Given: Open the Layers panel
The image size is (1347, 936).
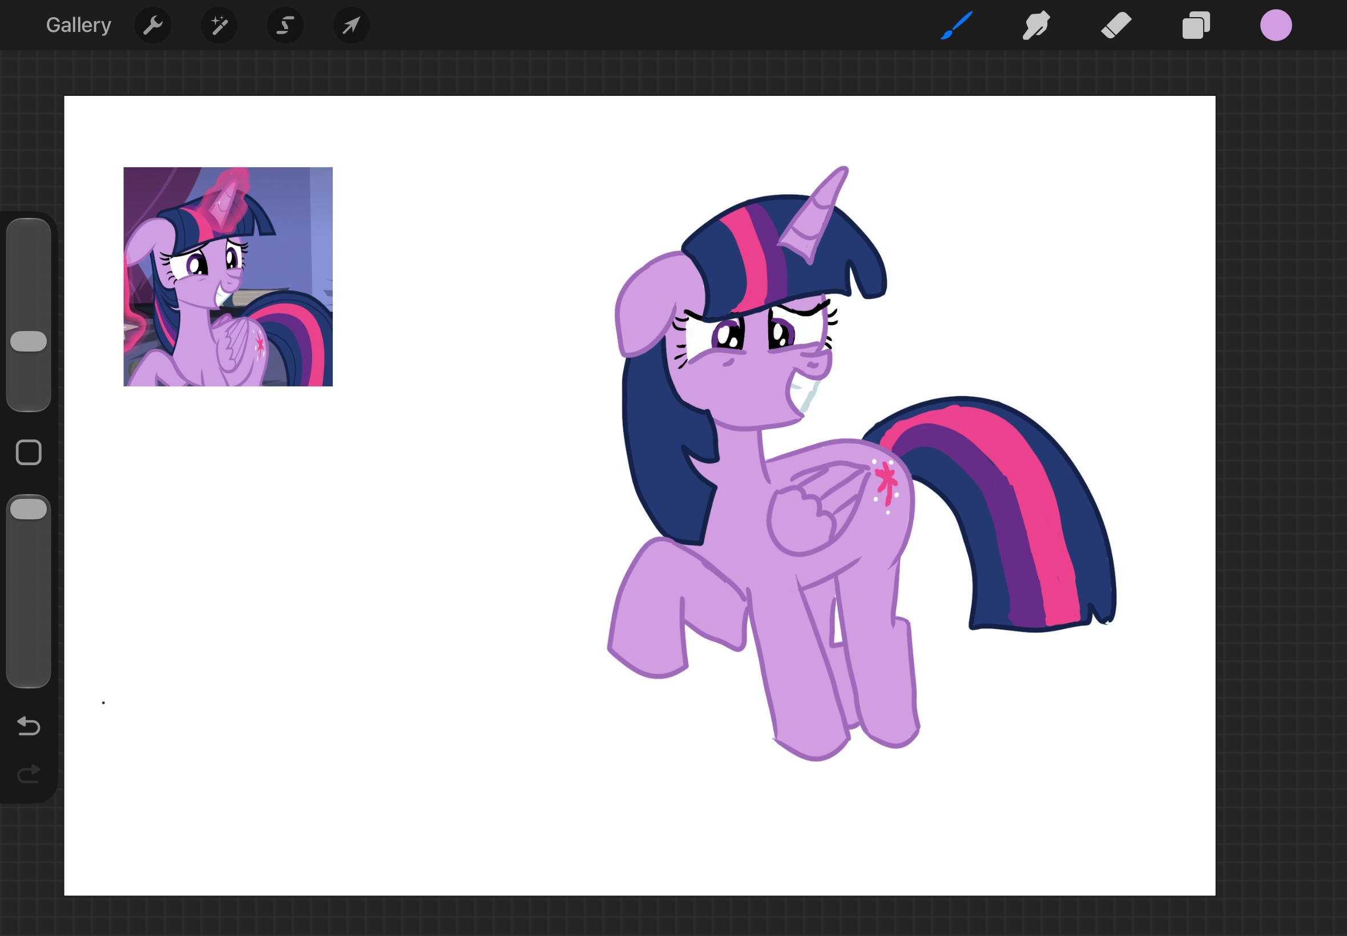Looking at the screenshot, I should point(1196,25).
